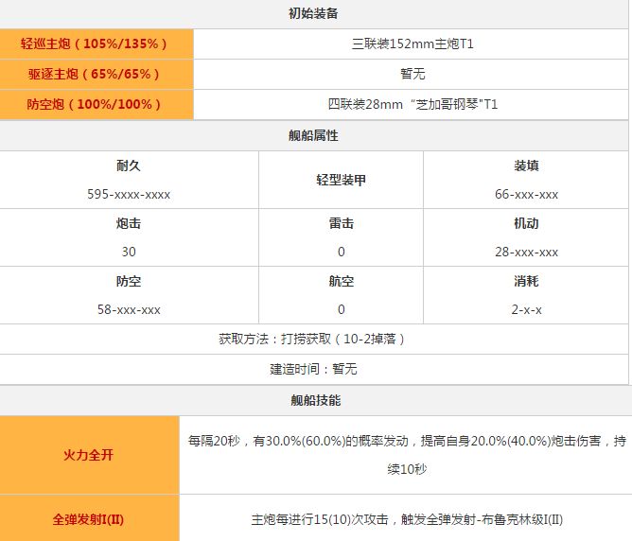Open the 四联装28mm 芝加哥钢琴 T1 entry
Screen dimensions: 632x541
tap(413, 104)
